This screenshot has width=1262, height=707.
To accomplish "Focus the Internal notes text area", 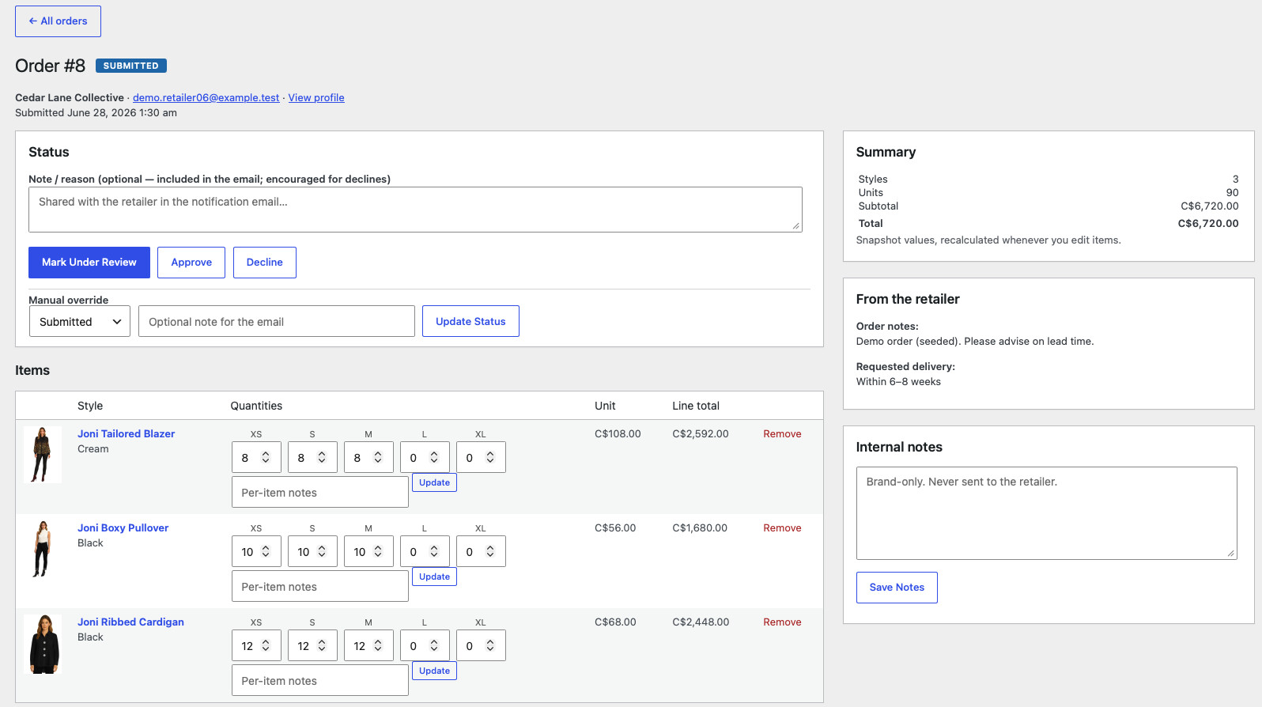I will 1047,513.
